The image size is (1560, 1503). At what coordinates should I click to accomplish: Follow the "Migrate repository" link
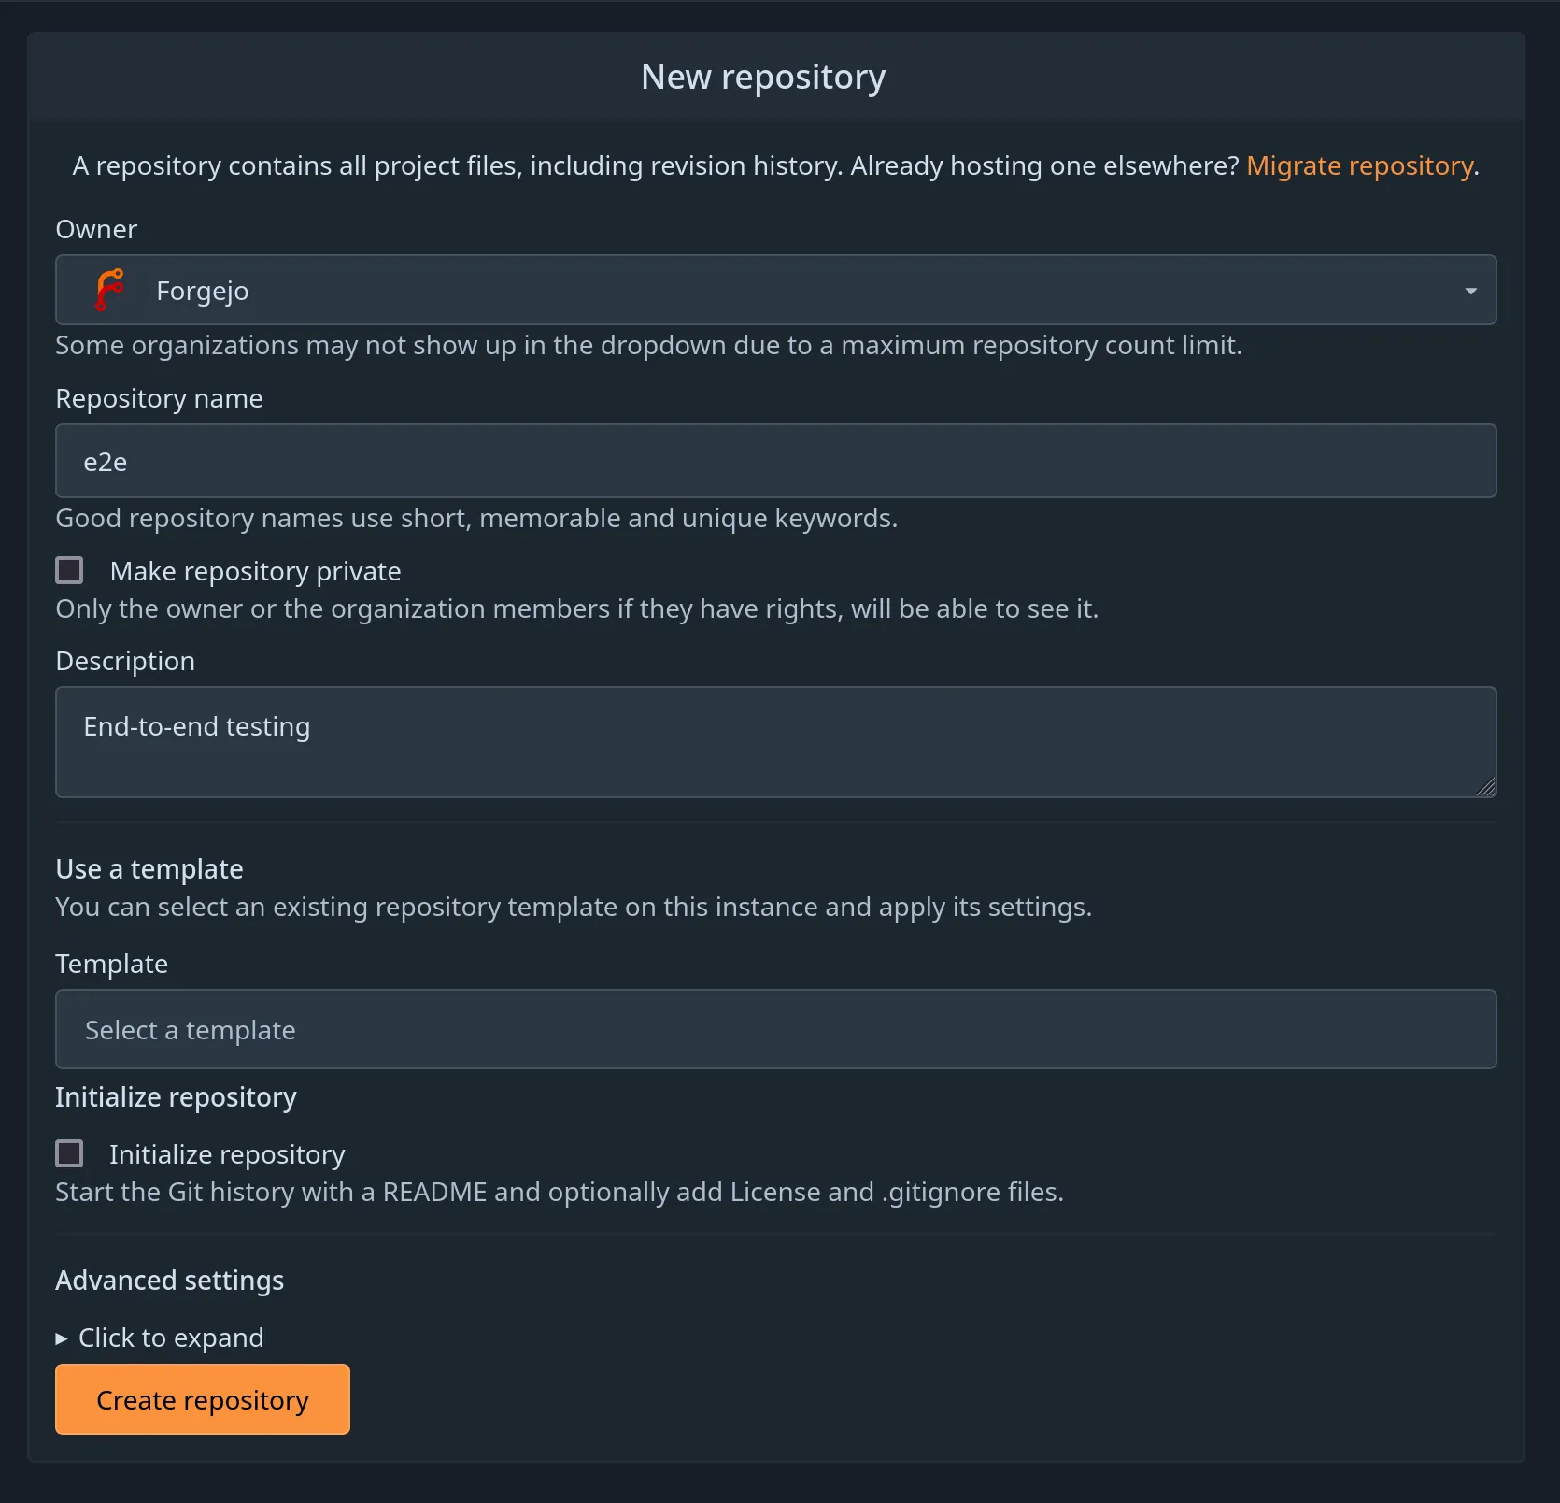tap(1360, 165)
